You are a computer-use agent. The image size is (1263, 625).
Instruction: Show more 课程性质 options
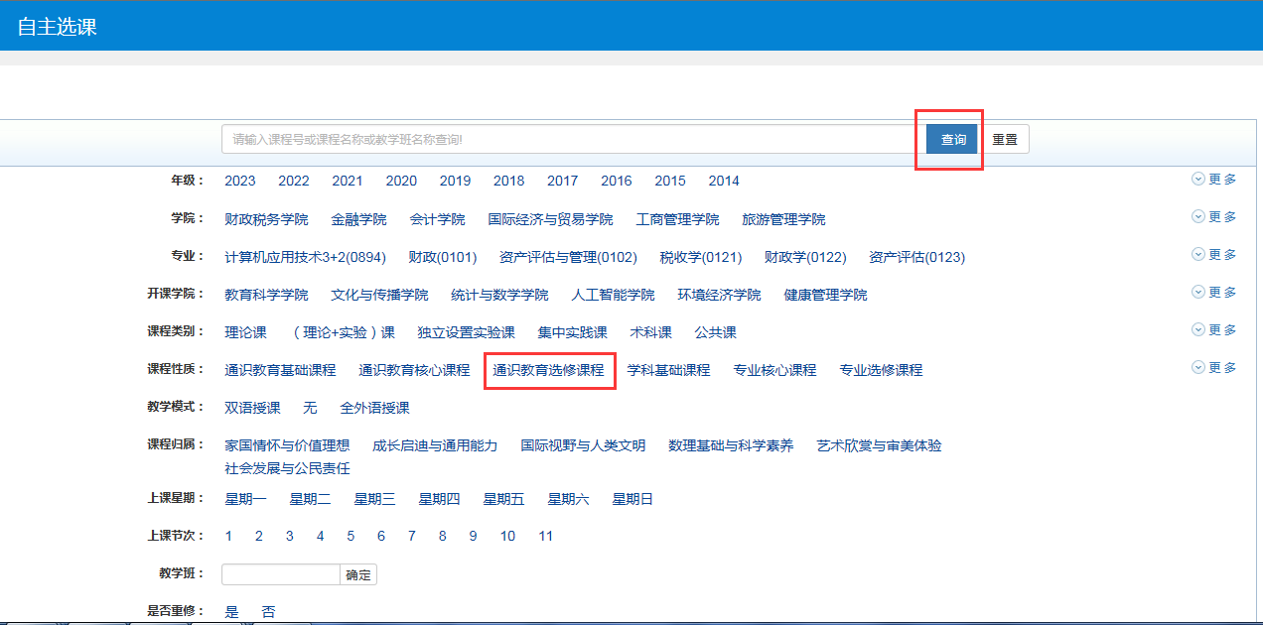coord(1213,368)
